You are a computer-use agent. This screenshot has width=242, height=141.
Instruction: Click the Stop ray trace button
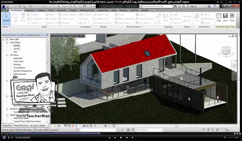(x=219, y=18)
